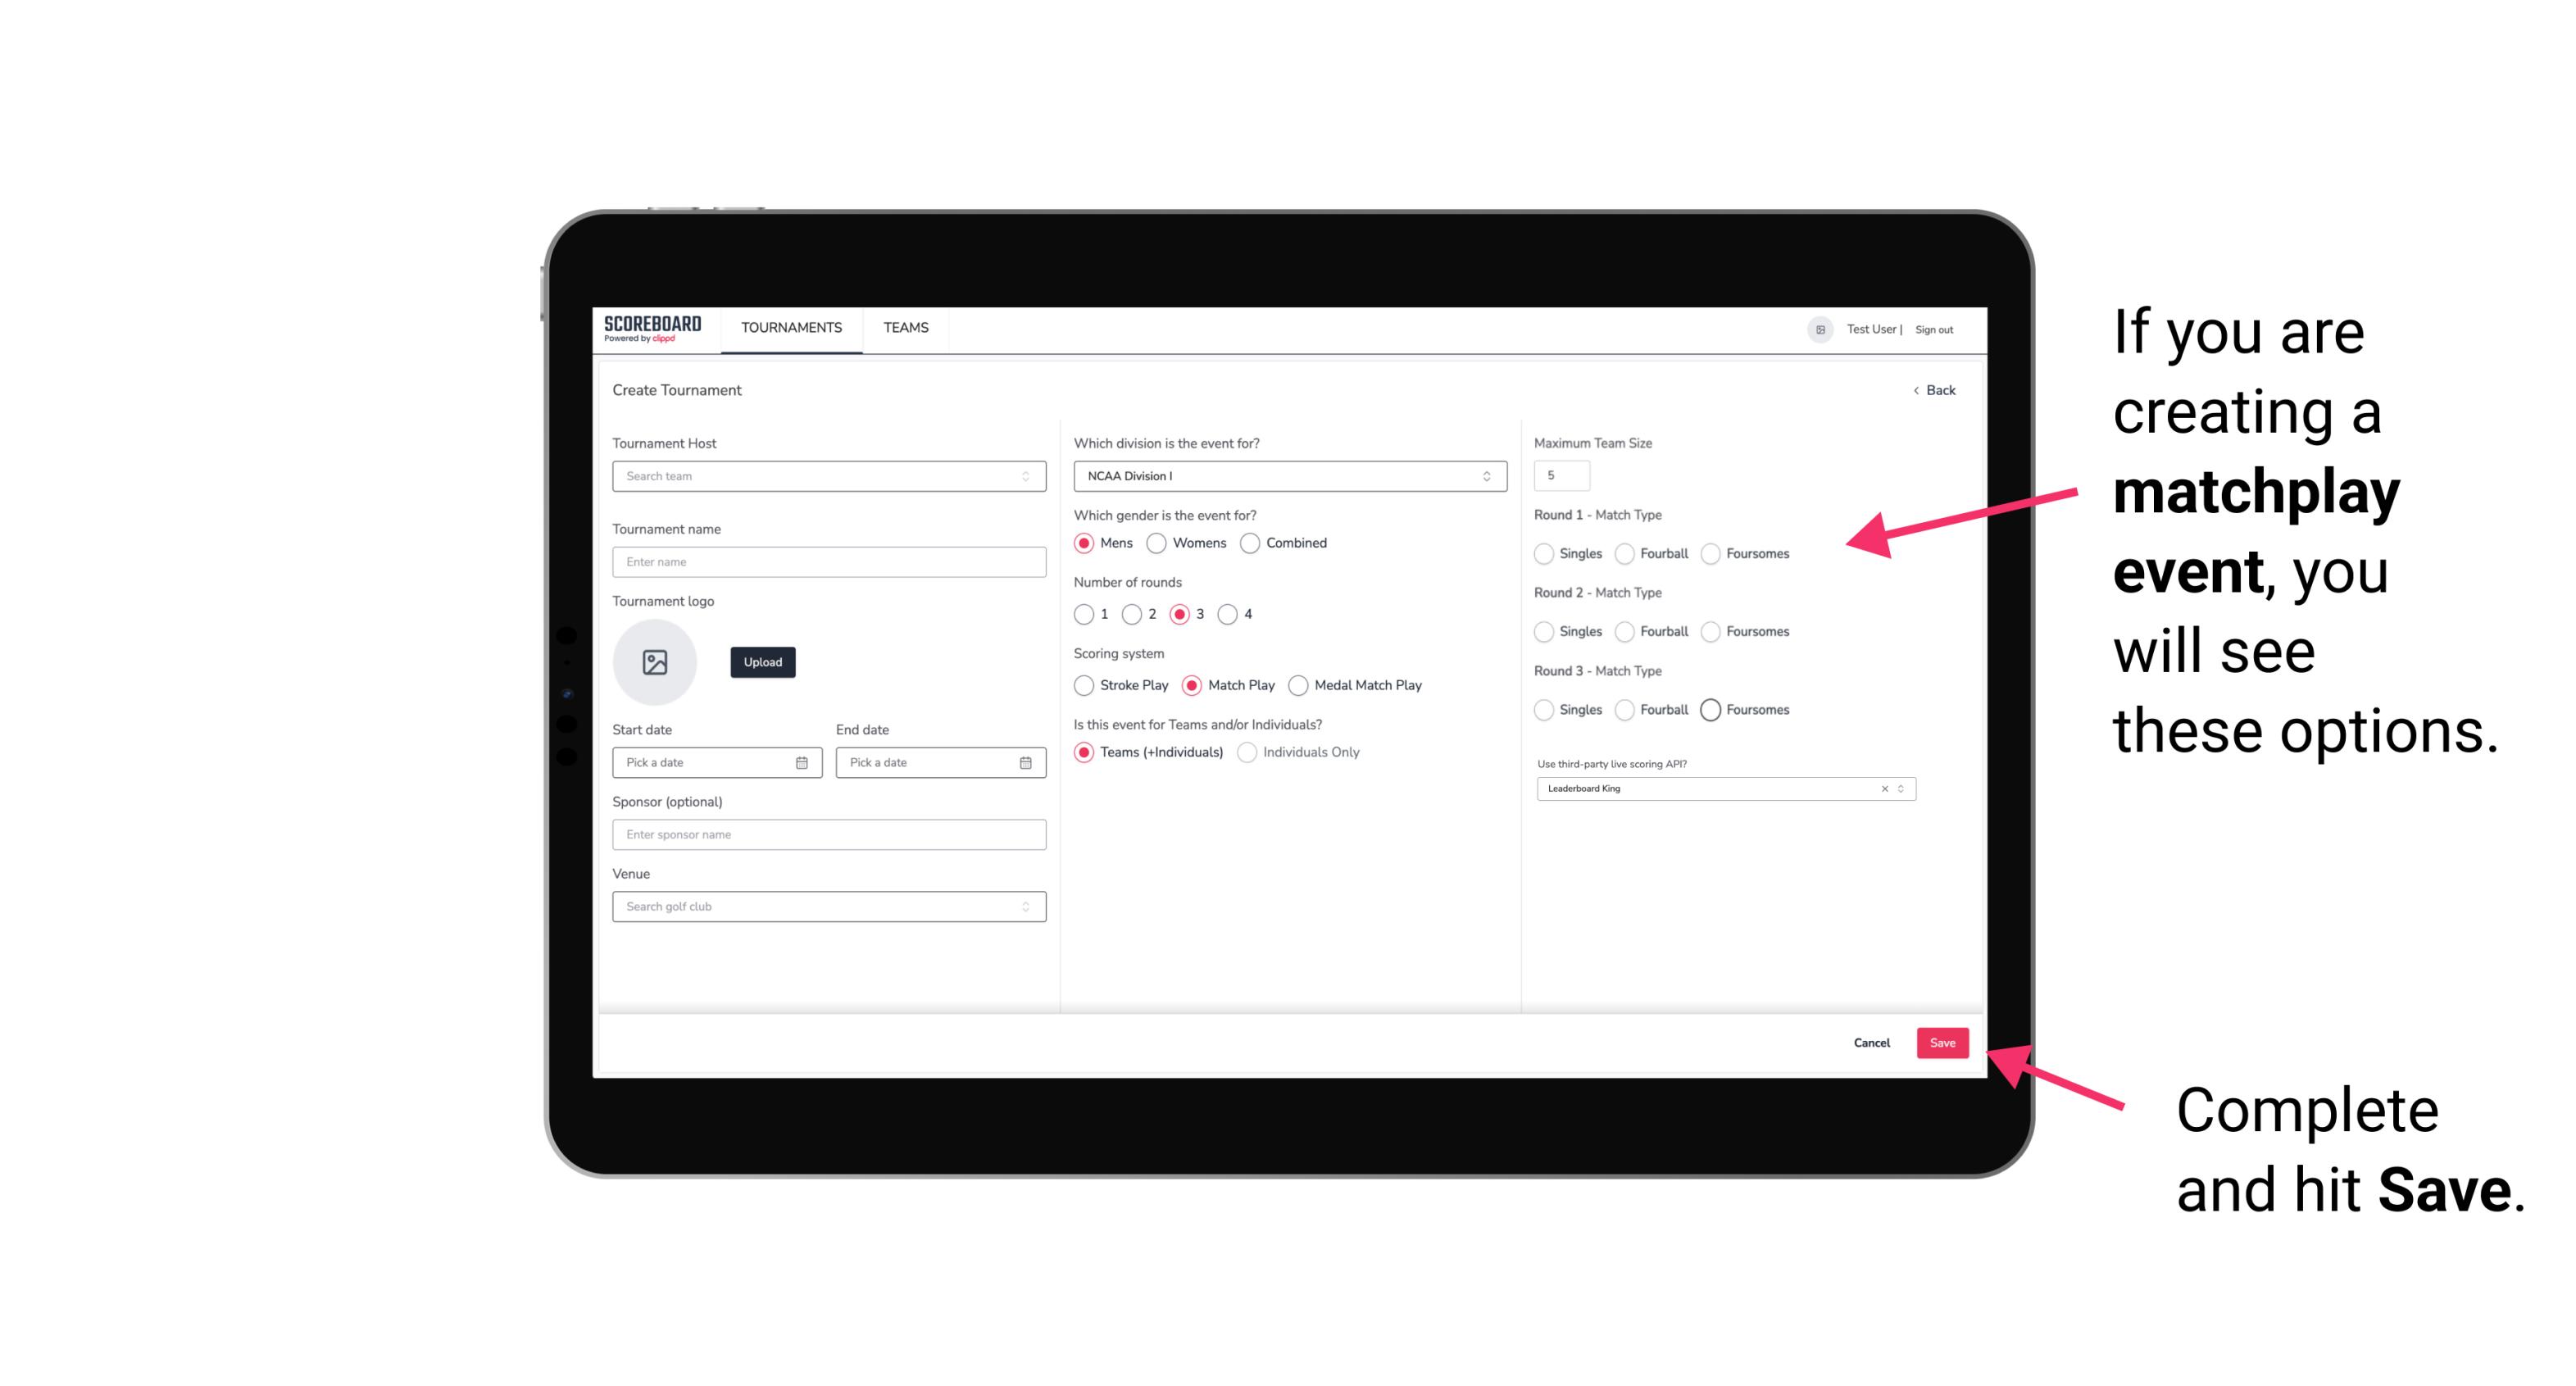2576x1386 pixels.
Task: Expand the Venue search golf club dropdown
Action: tap(1027, 905)
